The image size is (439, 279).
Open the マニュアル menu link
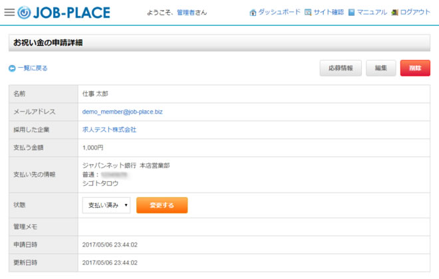[372, 13]
